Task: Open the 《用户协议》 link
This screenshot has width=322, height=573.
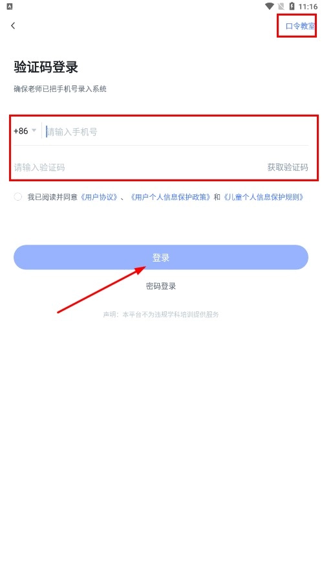Action: coord(98,197)
